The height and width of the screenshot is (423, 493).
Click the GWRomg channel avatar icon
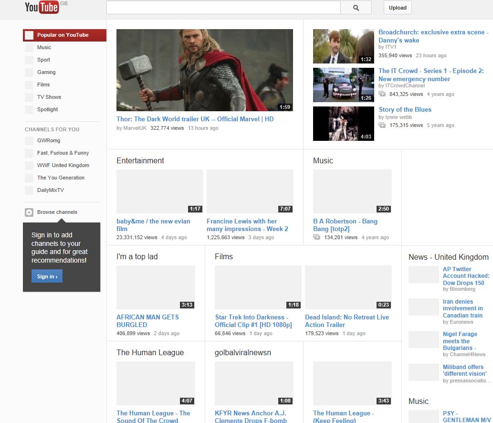click(29, 141)
